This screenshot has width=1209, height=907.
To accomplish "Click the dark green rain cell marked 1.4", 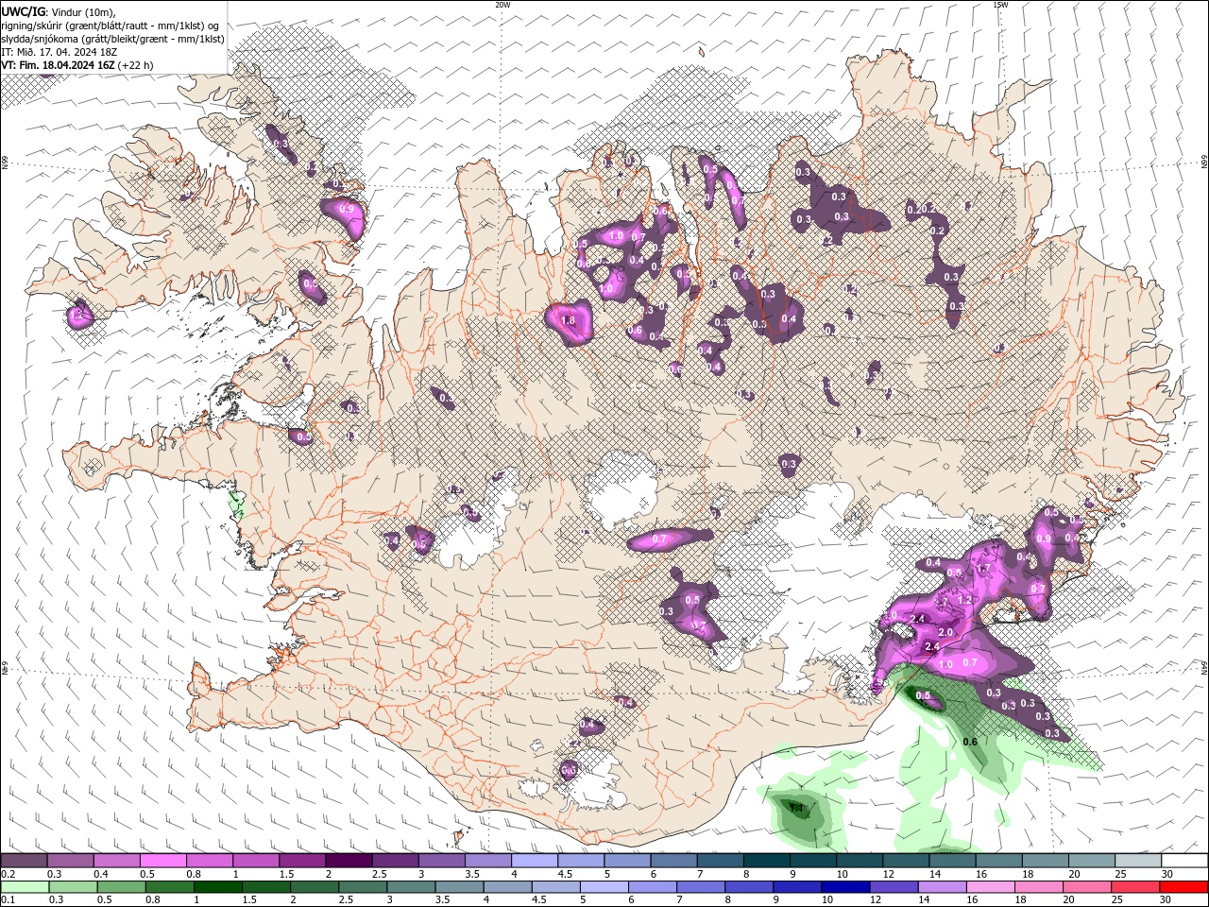I will (x=795, y=811).
